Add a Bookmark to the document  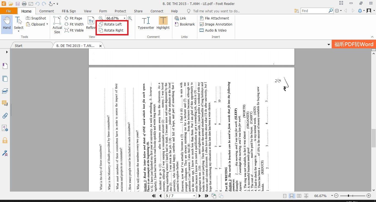185,24
